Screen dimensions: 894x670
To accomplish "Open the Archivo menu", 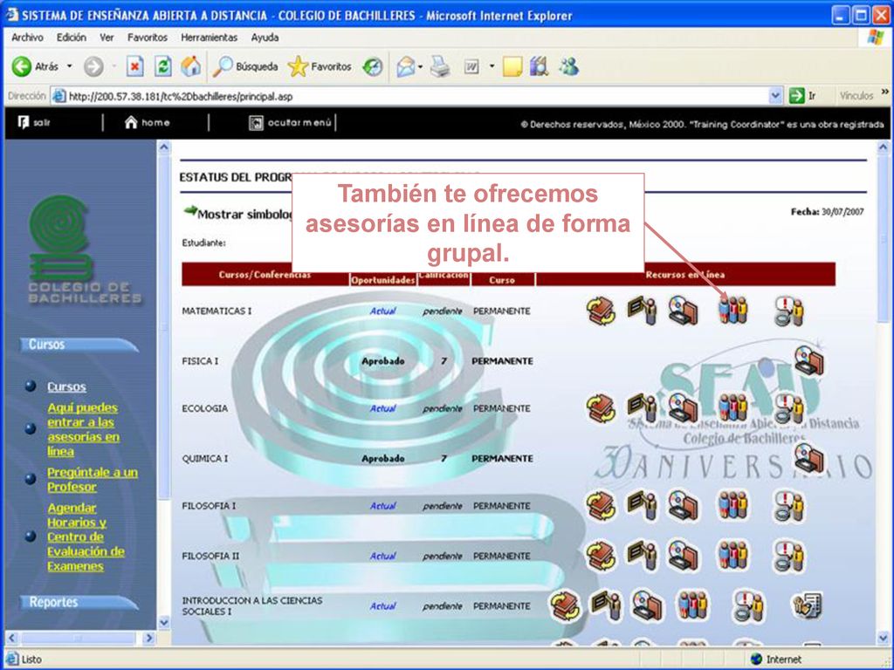I will pos(27,38).
